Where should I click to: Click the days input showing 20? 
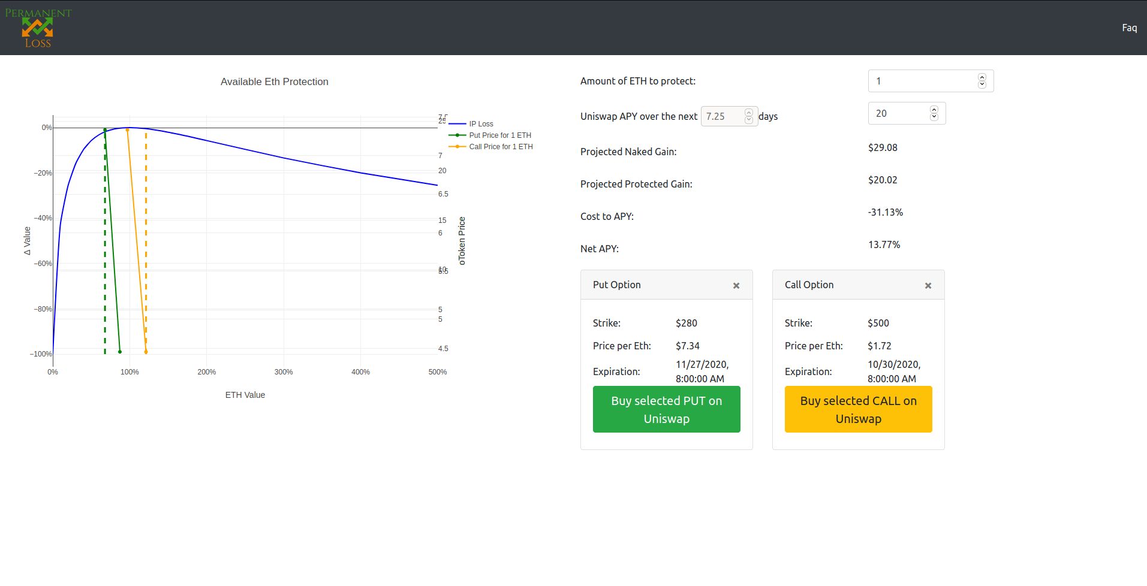(907, 113)
